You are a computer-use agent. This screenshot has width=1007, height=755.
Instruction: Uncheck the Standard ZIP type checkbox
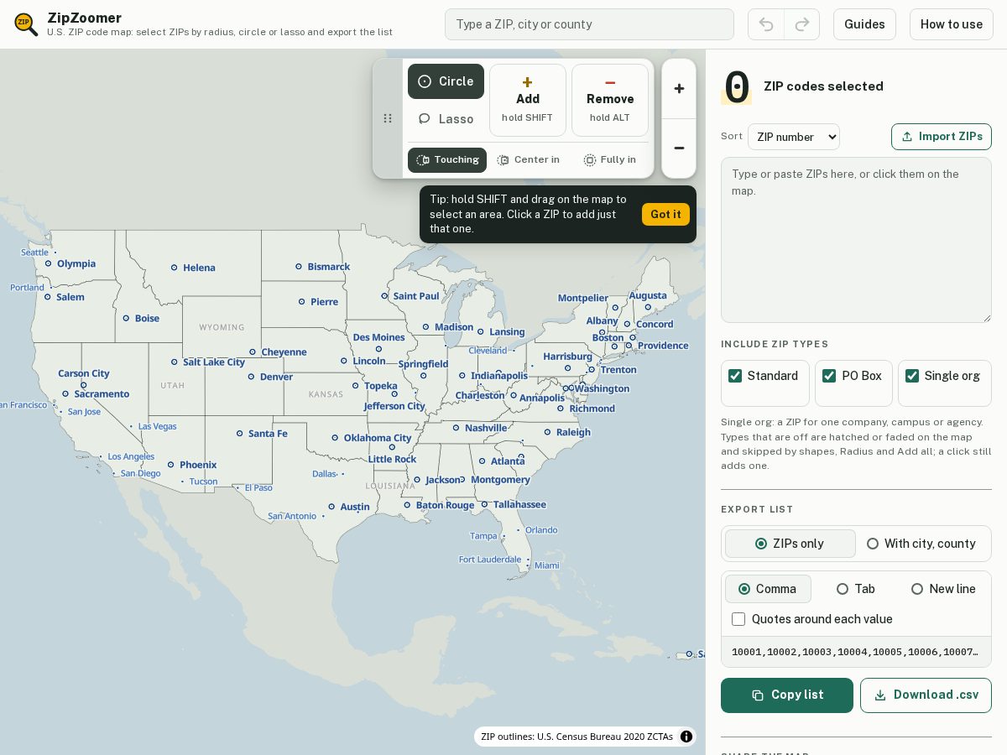(735, 376)
